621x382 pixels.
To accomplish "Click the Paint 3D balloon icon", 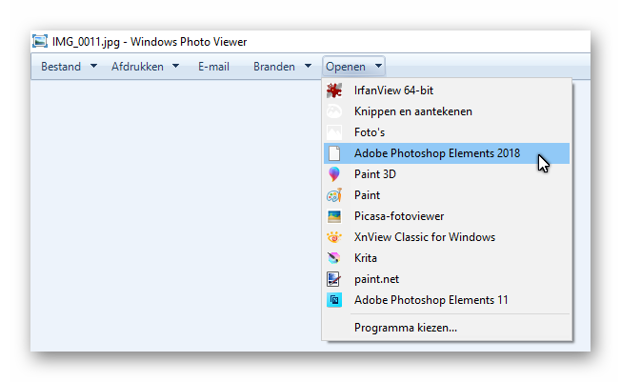I will [x=334, y=174].
